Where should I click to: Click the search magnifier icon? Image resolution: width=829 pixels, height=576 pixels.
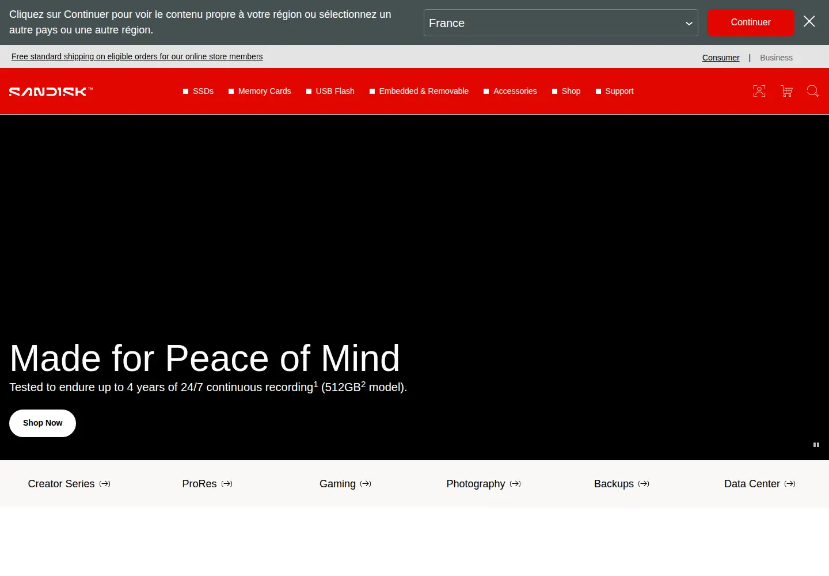(812, 91)
